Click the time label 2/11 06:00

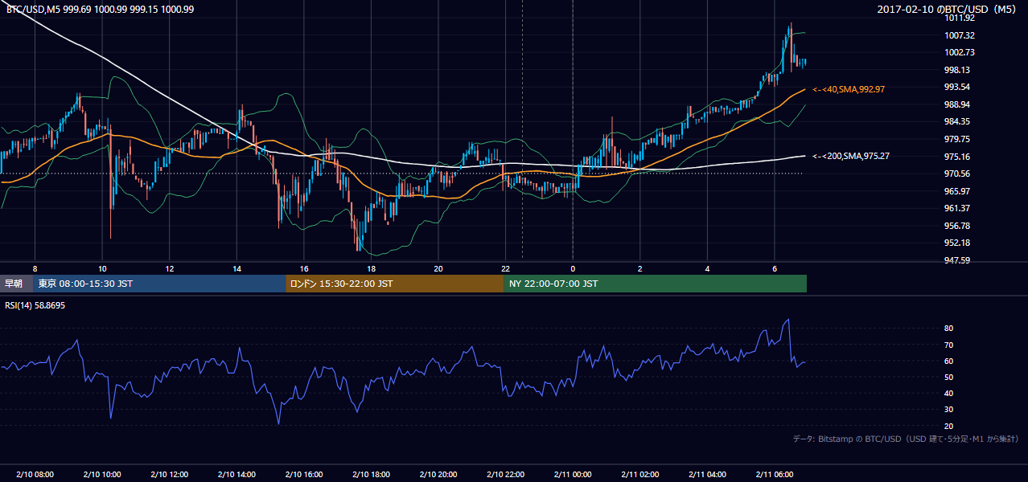point(775,475)
